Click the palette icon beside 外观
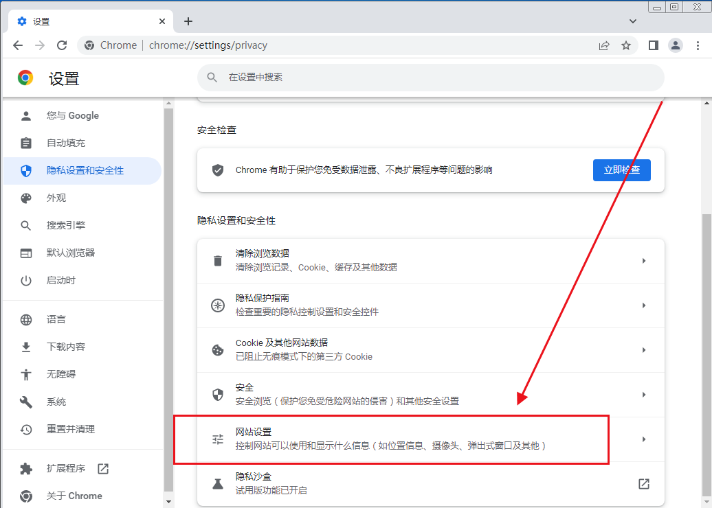 26,198
